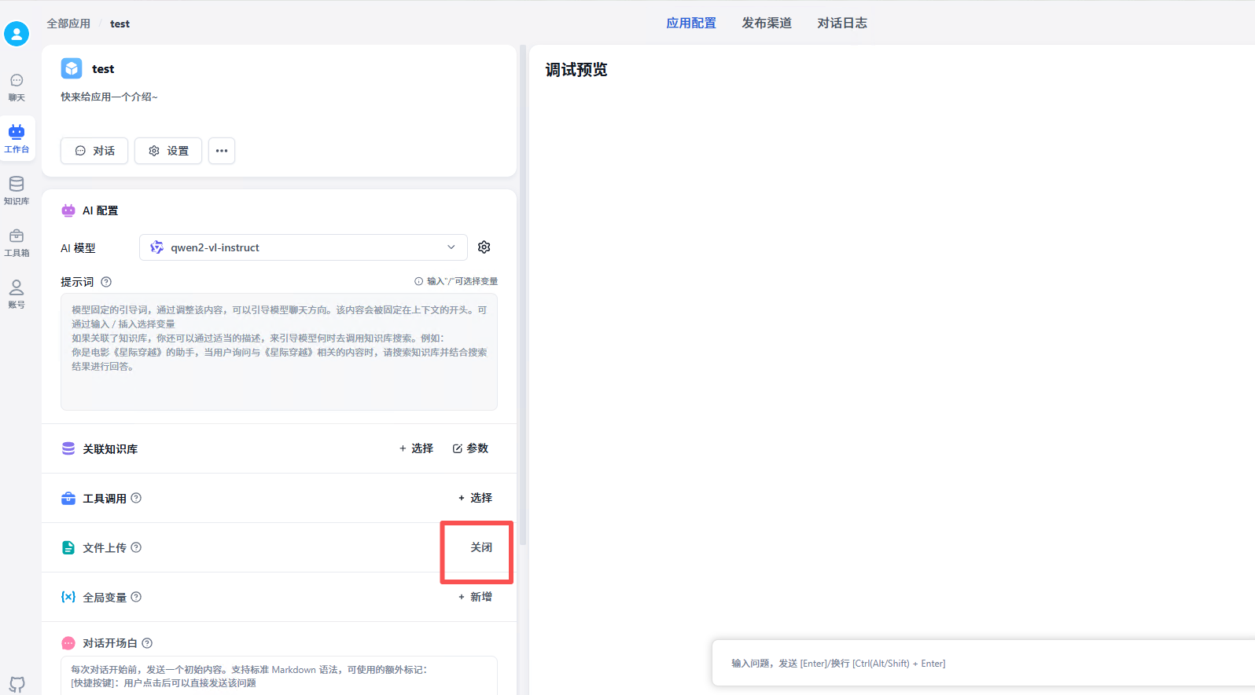The image size is (1255, 695).
Task: Click 选择 to add a knowledge base
Action: pos(416,448)
